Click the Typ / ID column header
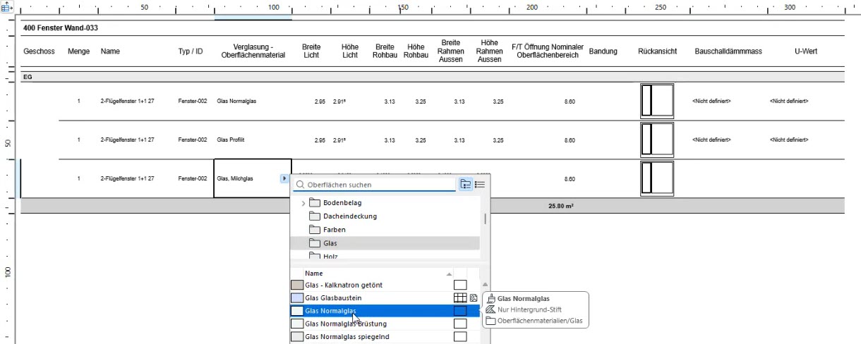This screenshot has height=344, width=861. pyautogui.click(x=191, y=51)
